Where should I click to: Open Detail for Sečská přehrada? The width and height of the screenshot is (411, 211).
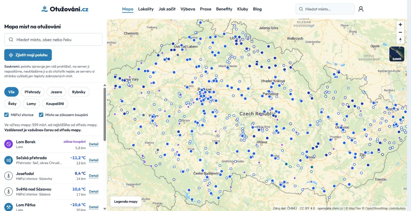93,160
